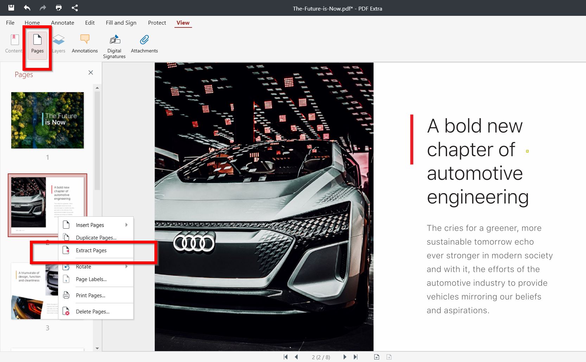Click the heading 'A bold new chapter'

coord(478,161)
